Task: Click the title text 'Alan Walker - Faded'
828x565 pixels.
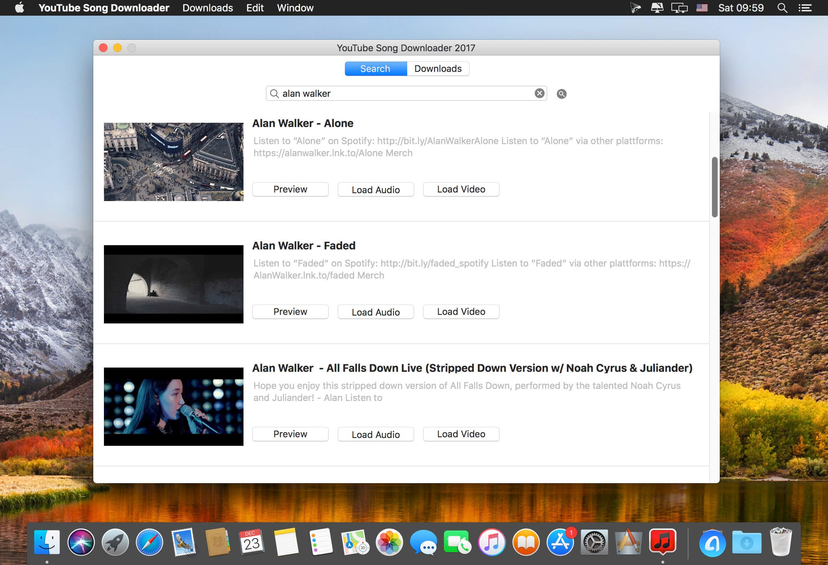Action: pyautogui.click(x=304, y=245)
